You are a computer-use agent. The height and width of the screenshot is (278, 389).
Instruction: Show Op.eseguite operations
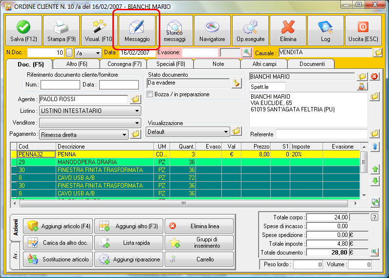tap(250, 30)
